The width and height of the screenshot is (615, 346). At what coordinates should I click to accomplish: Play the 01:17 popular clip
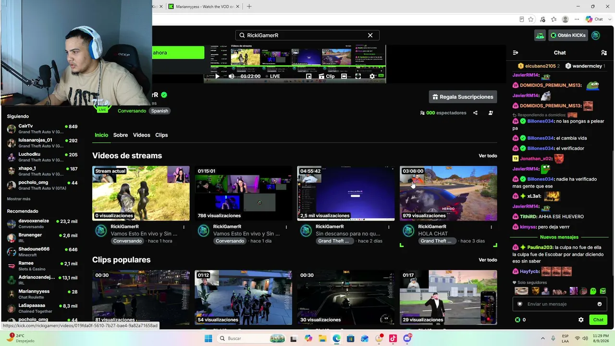pos(448,297)
